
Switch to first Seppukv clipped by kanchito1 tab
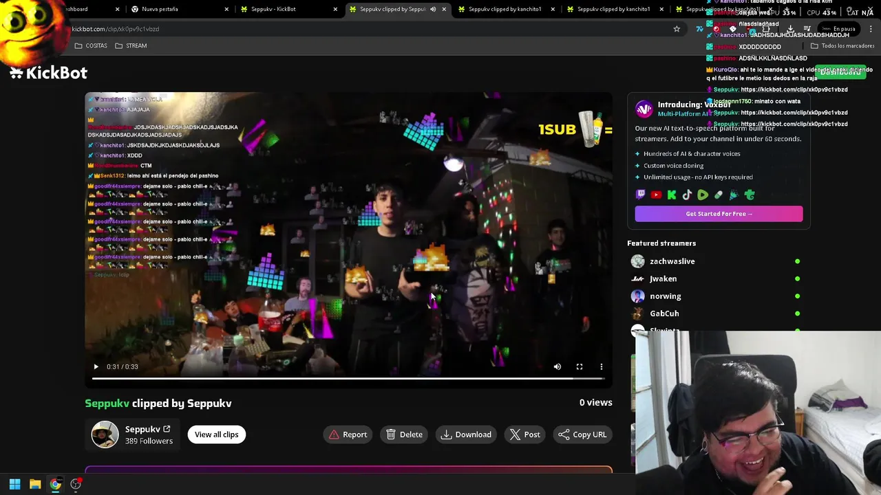coord(505,9)
